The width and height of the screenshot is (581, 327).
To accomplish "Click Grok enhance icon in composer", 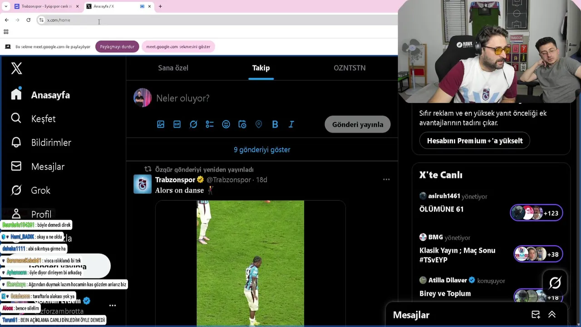I will pyautogui.click(x=193, y=124).
